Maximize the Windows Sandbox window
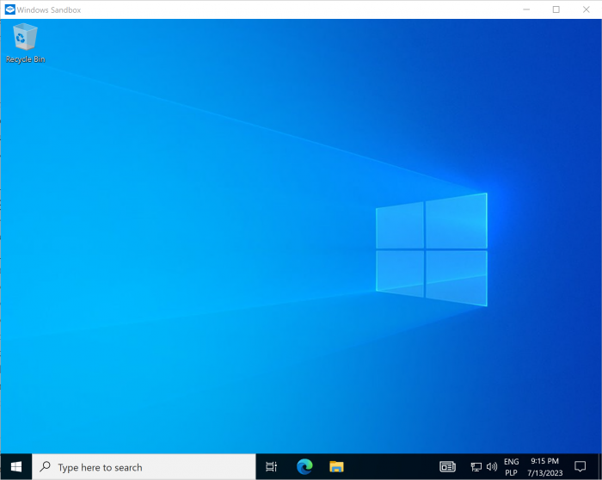The width and height of the screenshot is (602, 480). coord(556,9)
